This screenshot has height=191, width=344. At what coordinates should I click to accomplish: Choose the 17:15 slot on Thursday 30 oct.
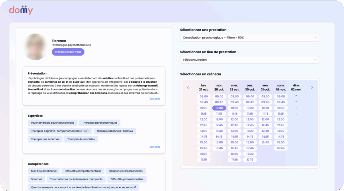[x=250, y=160]
